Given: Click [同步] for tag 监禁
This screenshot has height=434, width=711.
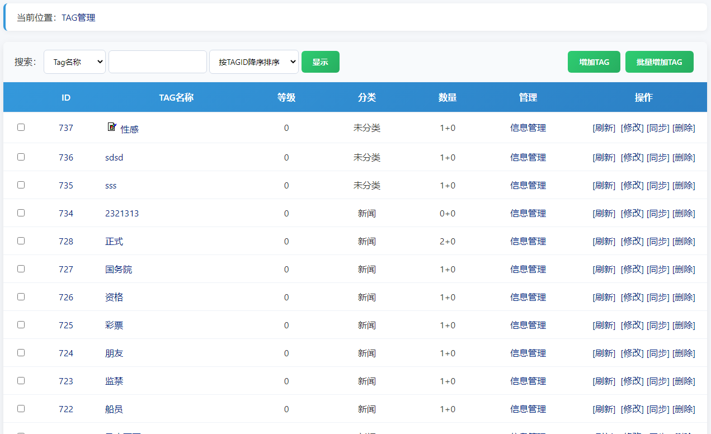Looking at the screenshot, I should point(658,380).
